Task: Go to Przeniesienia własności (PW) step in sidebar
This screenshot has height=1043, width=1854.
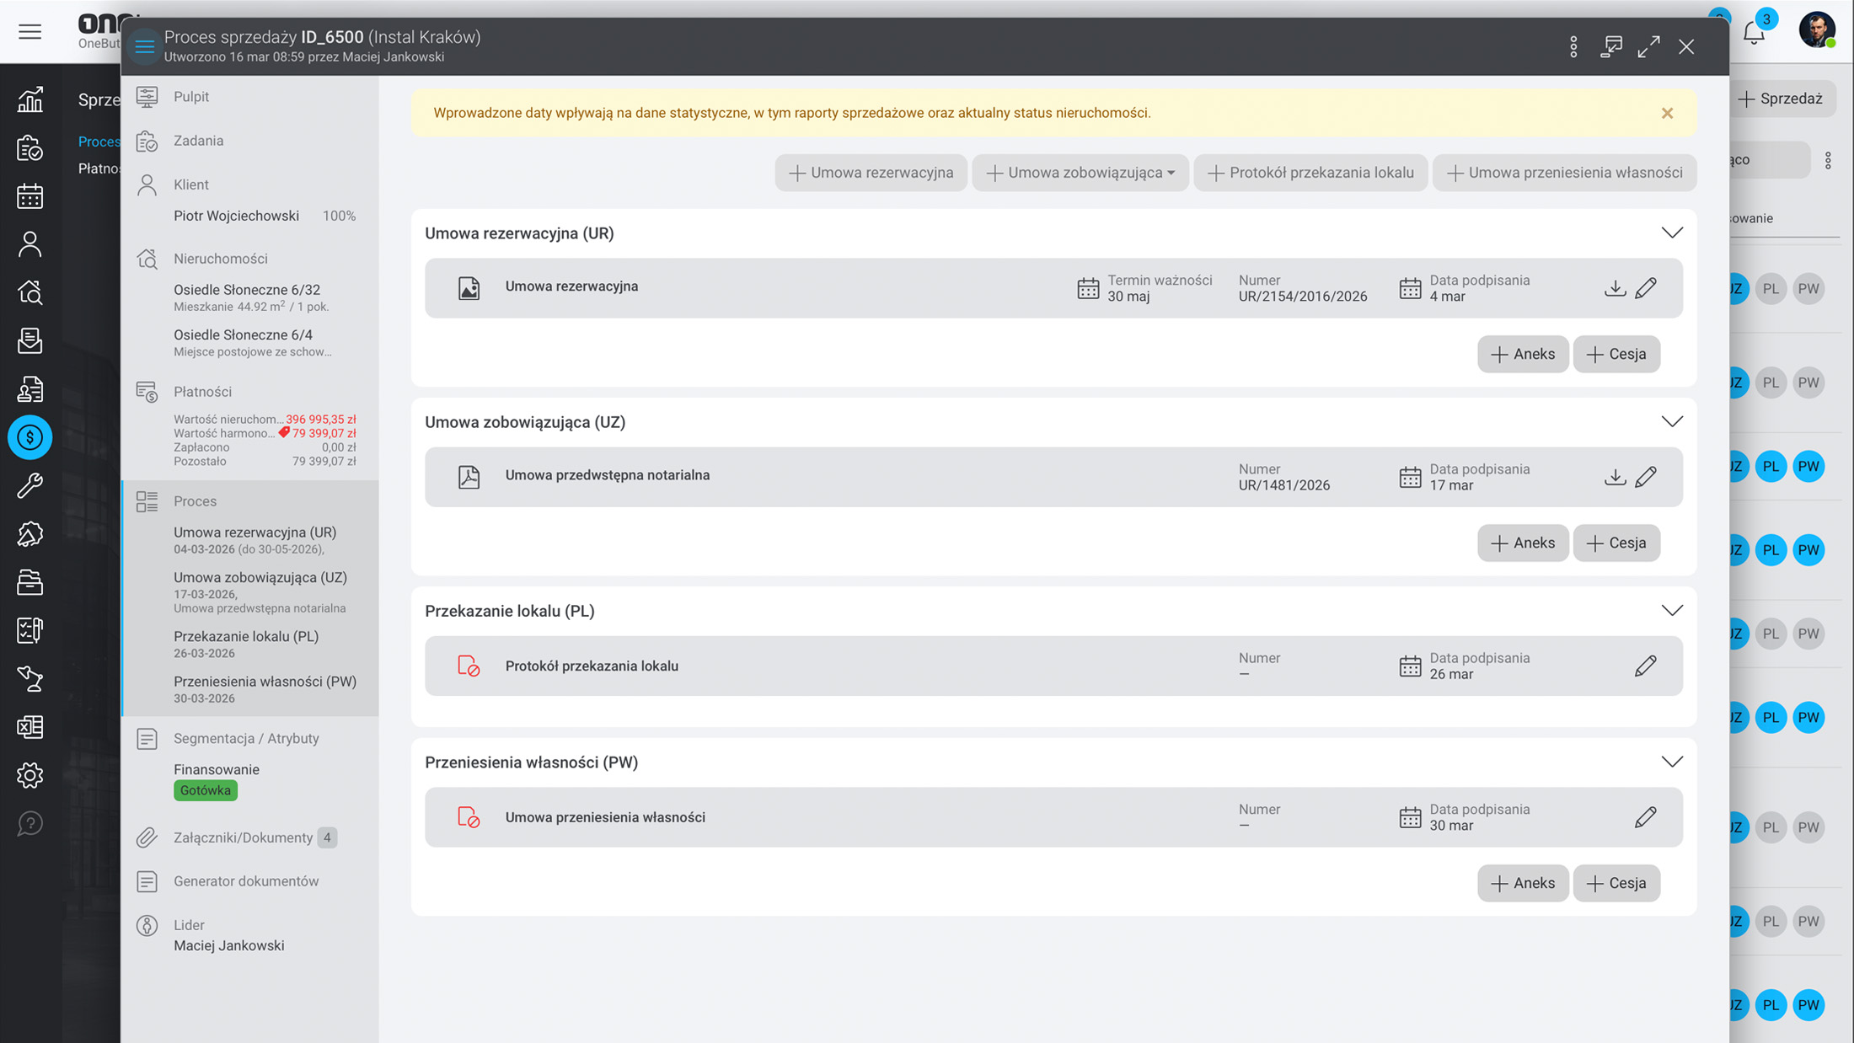Action: (265, 682)
